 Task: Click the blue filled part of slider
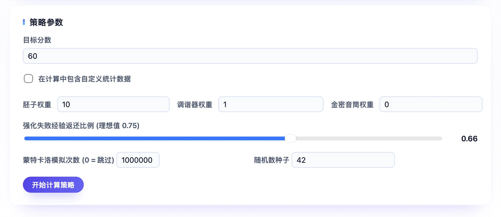coord(155,139)
